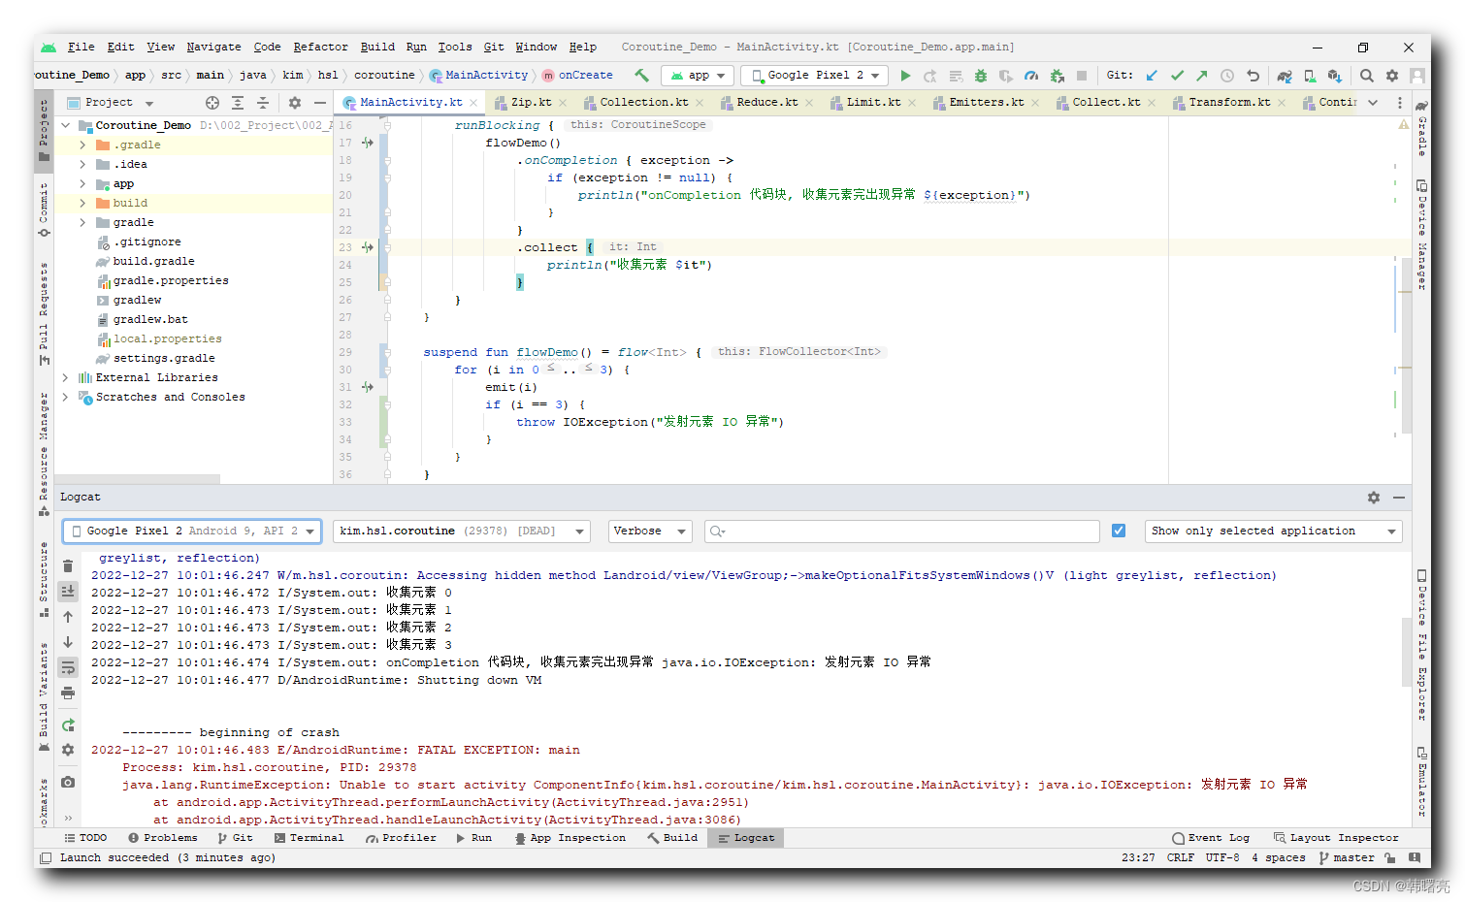
Task: Click the logcat down arrow icon
Action: click(x=68, y=642)
